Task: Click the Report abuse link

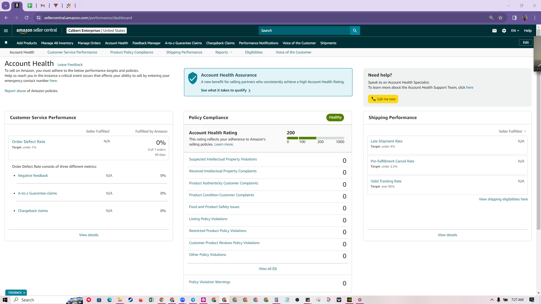Action: [15, 91]
